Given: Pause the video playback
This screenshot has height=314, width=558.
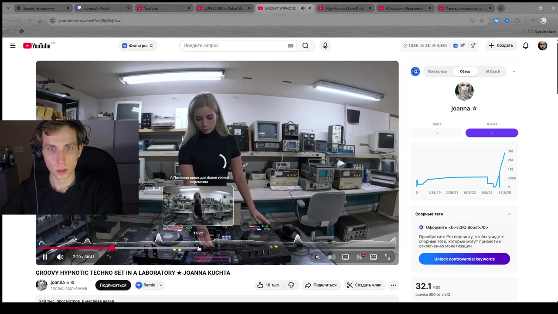Looking at the screenshot, I should point(45,257).
